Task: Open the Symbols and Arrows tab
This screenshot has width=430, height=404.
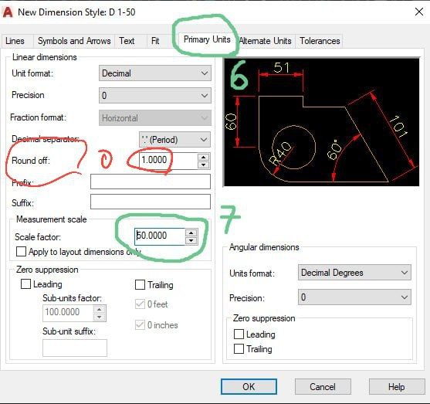Action: click(x=74, y=41)
